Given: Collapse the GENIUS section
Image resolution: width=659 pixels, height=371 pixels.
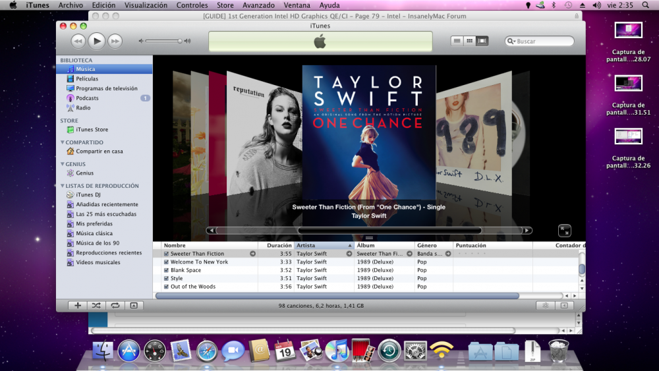Looking at the screenshot, I should [63, 164].
